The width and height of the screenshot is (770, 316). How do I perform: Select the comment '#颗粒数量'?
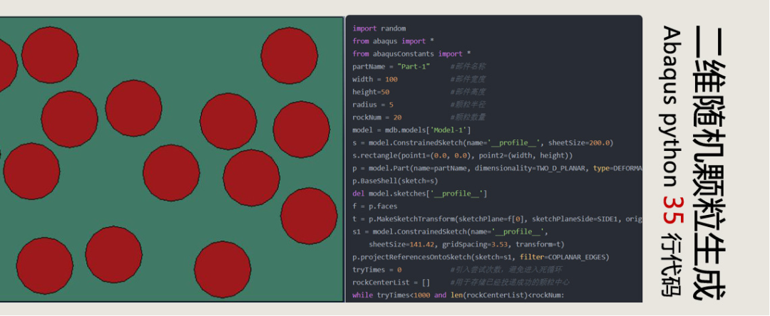[468, 117]
